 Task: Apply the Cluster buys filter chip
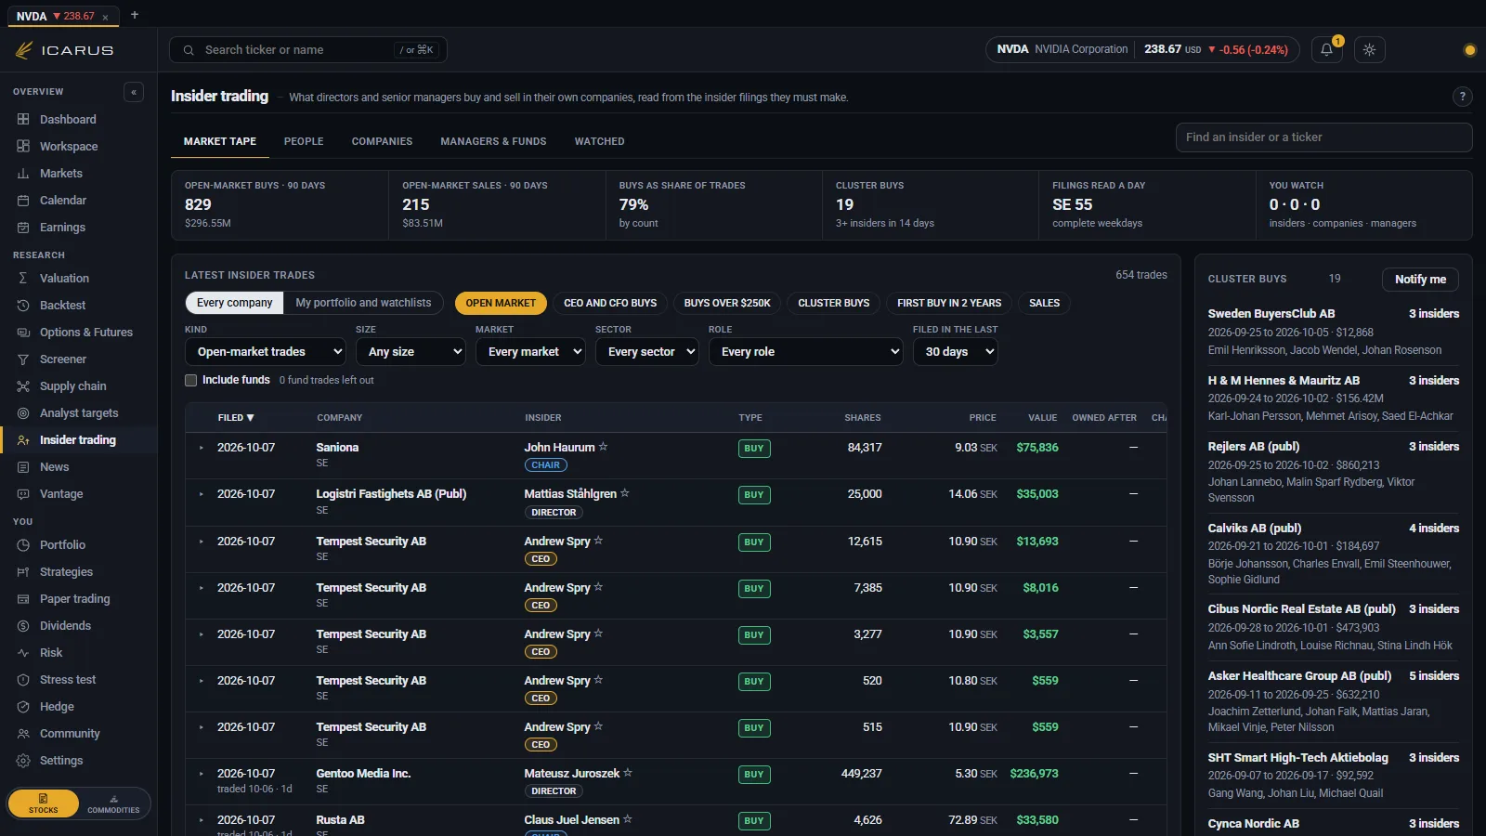point(834,303)
